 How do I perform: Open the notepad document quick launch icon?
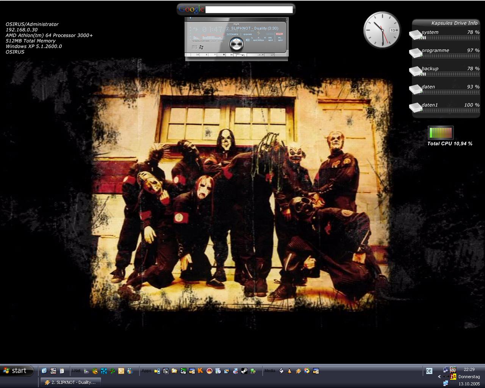[x=62, y=371]
